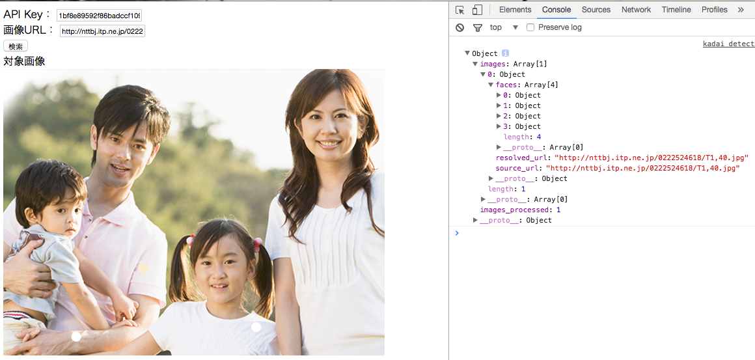Image resolution: width=755 pixels, height=360 pixels.
Task: Collapse the images: Array[1] node
Action: click(x=475, y=64)
